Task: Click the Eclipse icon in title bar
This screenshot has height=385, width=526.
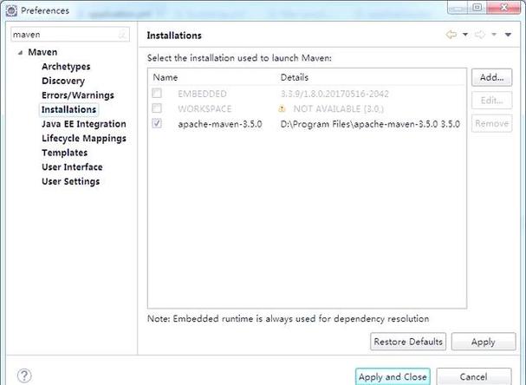Action: 10,10
